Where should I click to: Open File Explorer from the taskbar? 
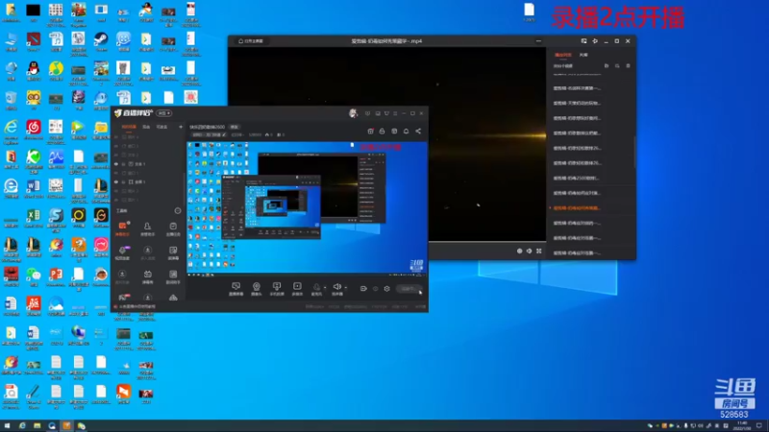[x=37, y=425]
